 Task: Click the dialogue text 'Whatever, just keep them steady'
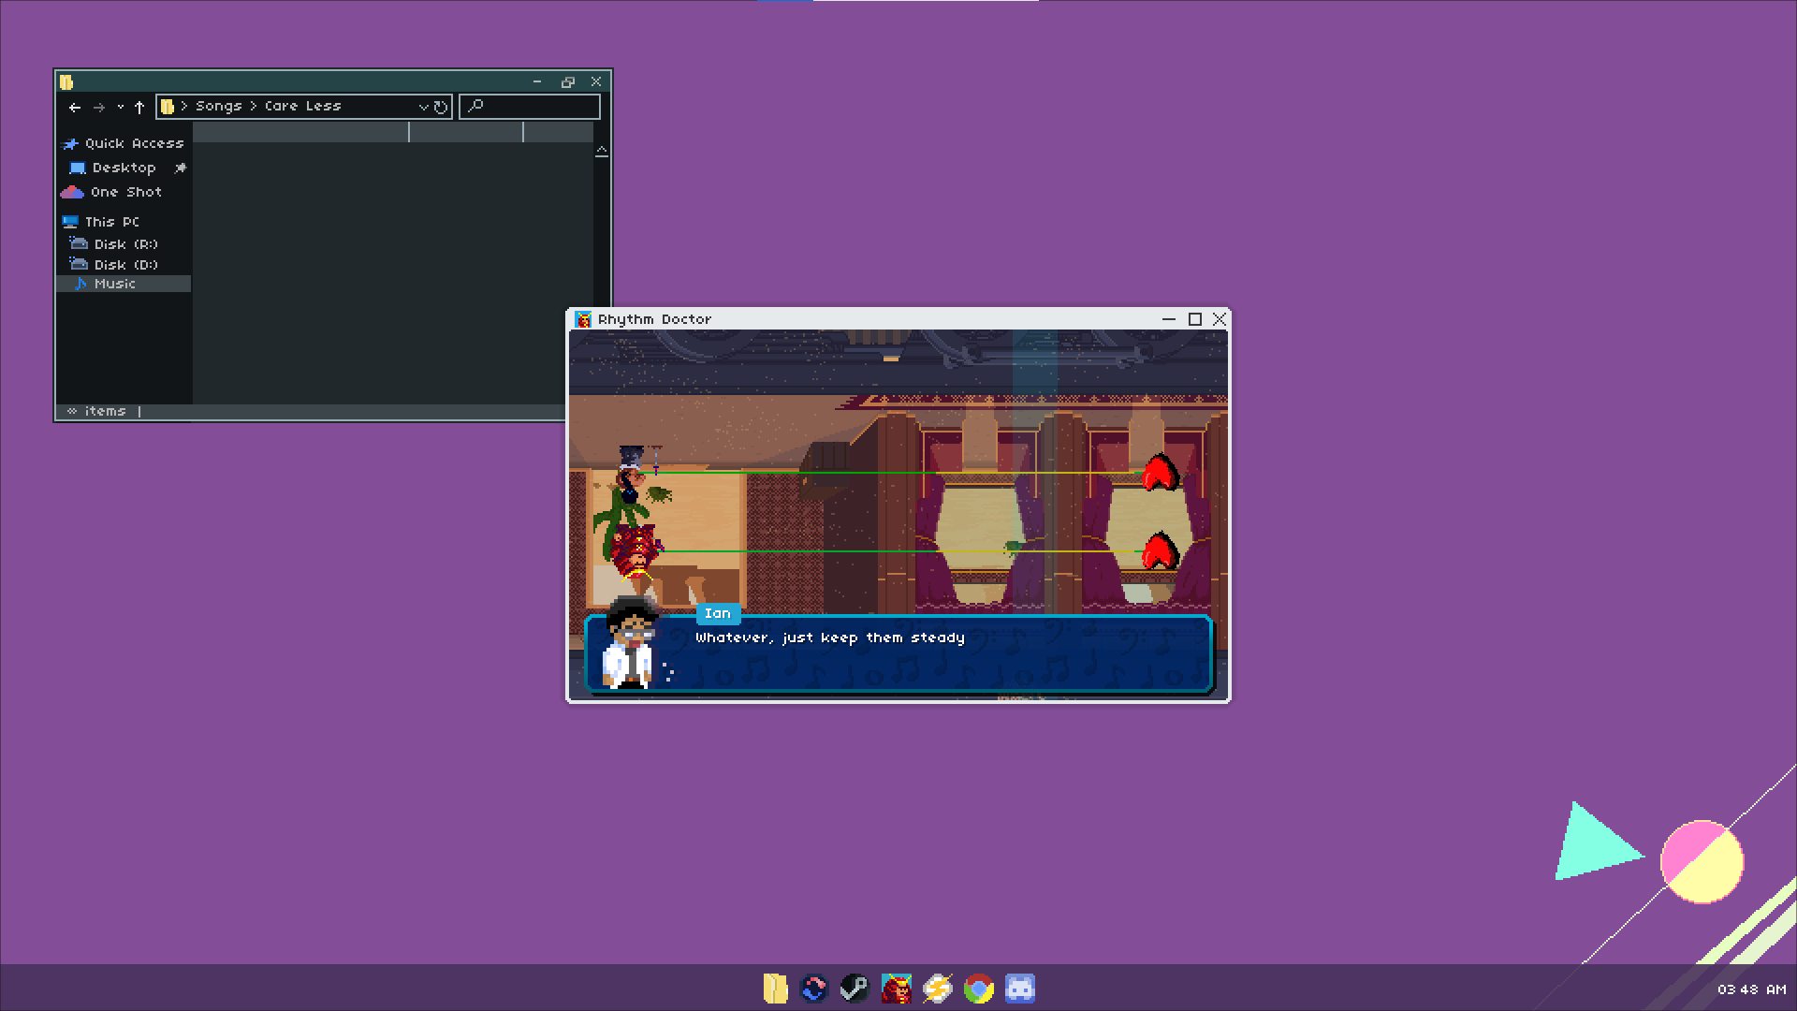tap(830, 637)
